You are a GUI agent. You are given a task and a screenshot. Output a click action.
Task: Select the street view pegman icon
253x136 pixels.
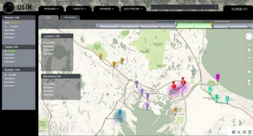[249, 48]
